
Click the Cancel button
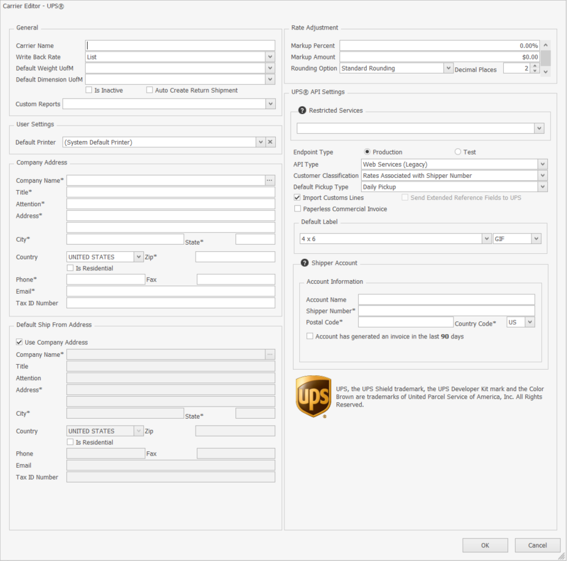[x=537, y=545]
